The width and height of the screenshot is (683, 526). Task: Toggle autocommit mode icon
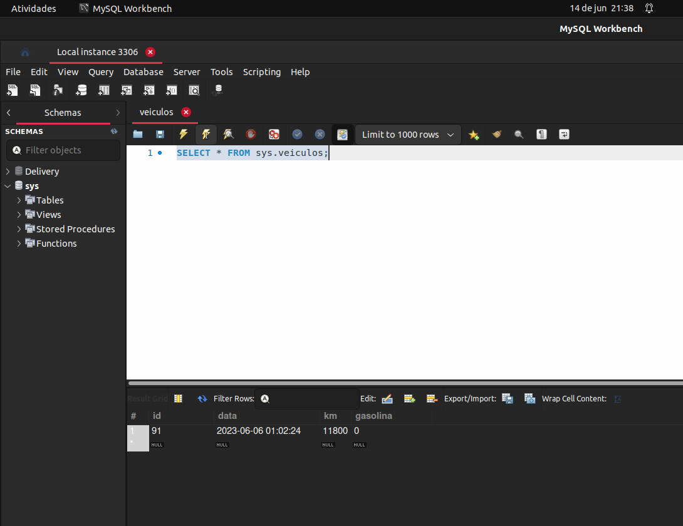pos(342,135)
